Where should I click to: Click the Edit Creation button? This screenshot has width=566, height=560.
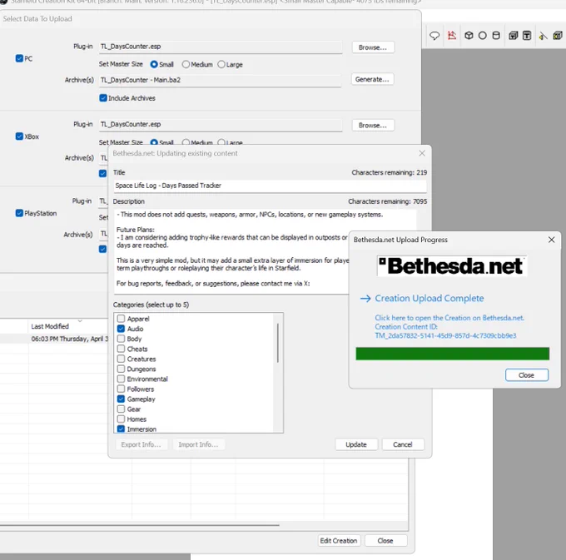pyautogui.click(x=339, y=541)
